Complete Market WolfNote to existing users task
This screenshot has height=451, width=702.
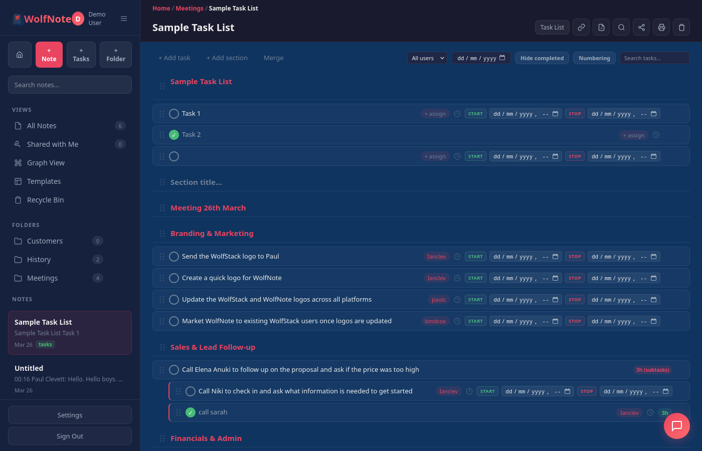[x=174, y=321]
